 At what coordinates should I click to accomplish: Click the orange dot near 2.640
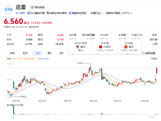pyautogui.click(x=26, y=97)
